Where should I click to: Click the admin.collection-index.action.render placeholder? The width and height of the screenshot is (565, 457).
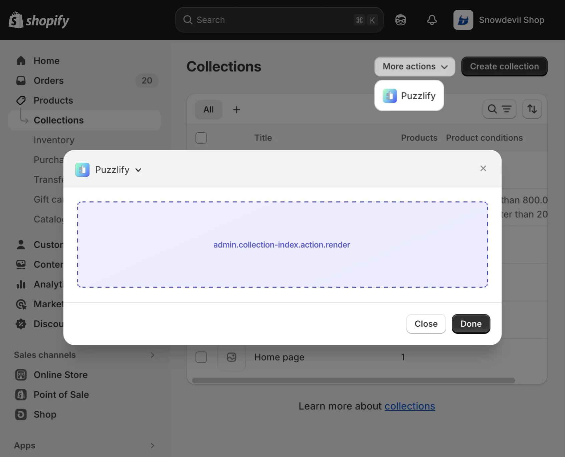282,245
